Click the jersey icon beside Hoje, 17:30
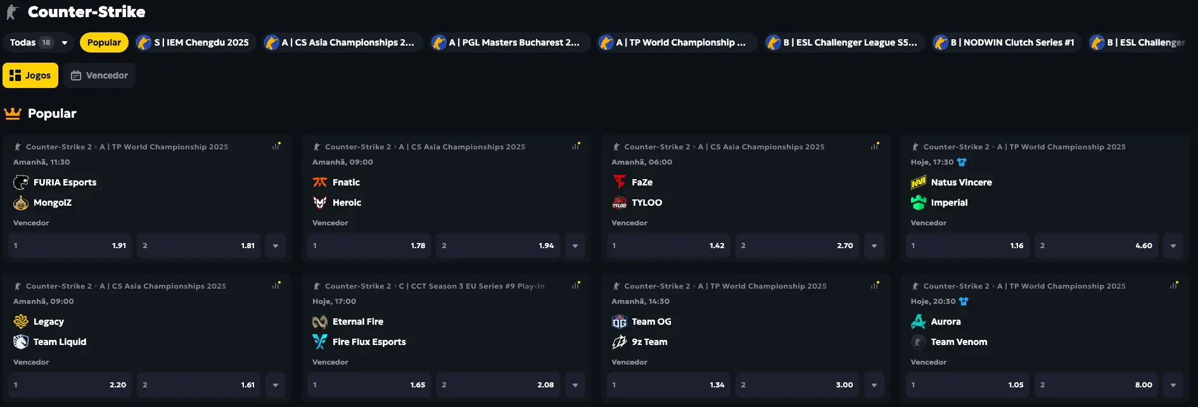 pos(962,162)
